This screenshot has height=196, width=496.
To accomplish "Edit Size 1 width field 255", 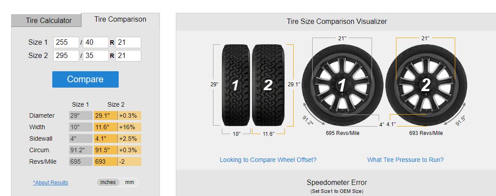I will click(x=66, y=42).
